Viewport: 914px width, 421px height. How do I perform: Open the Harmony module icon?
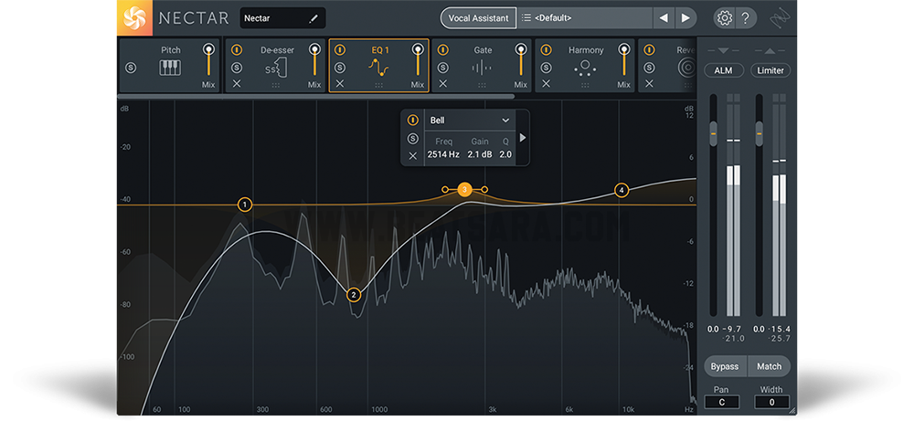(586, 68)
